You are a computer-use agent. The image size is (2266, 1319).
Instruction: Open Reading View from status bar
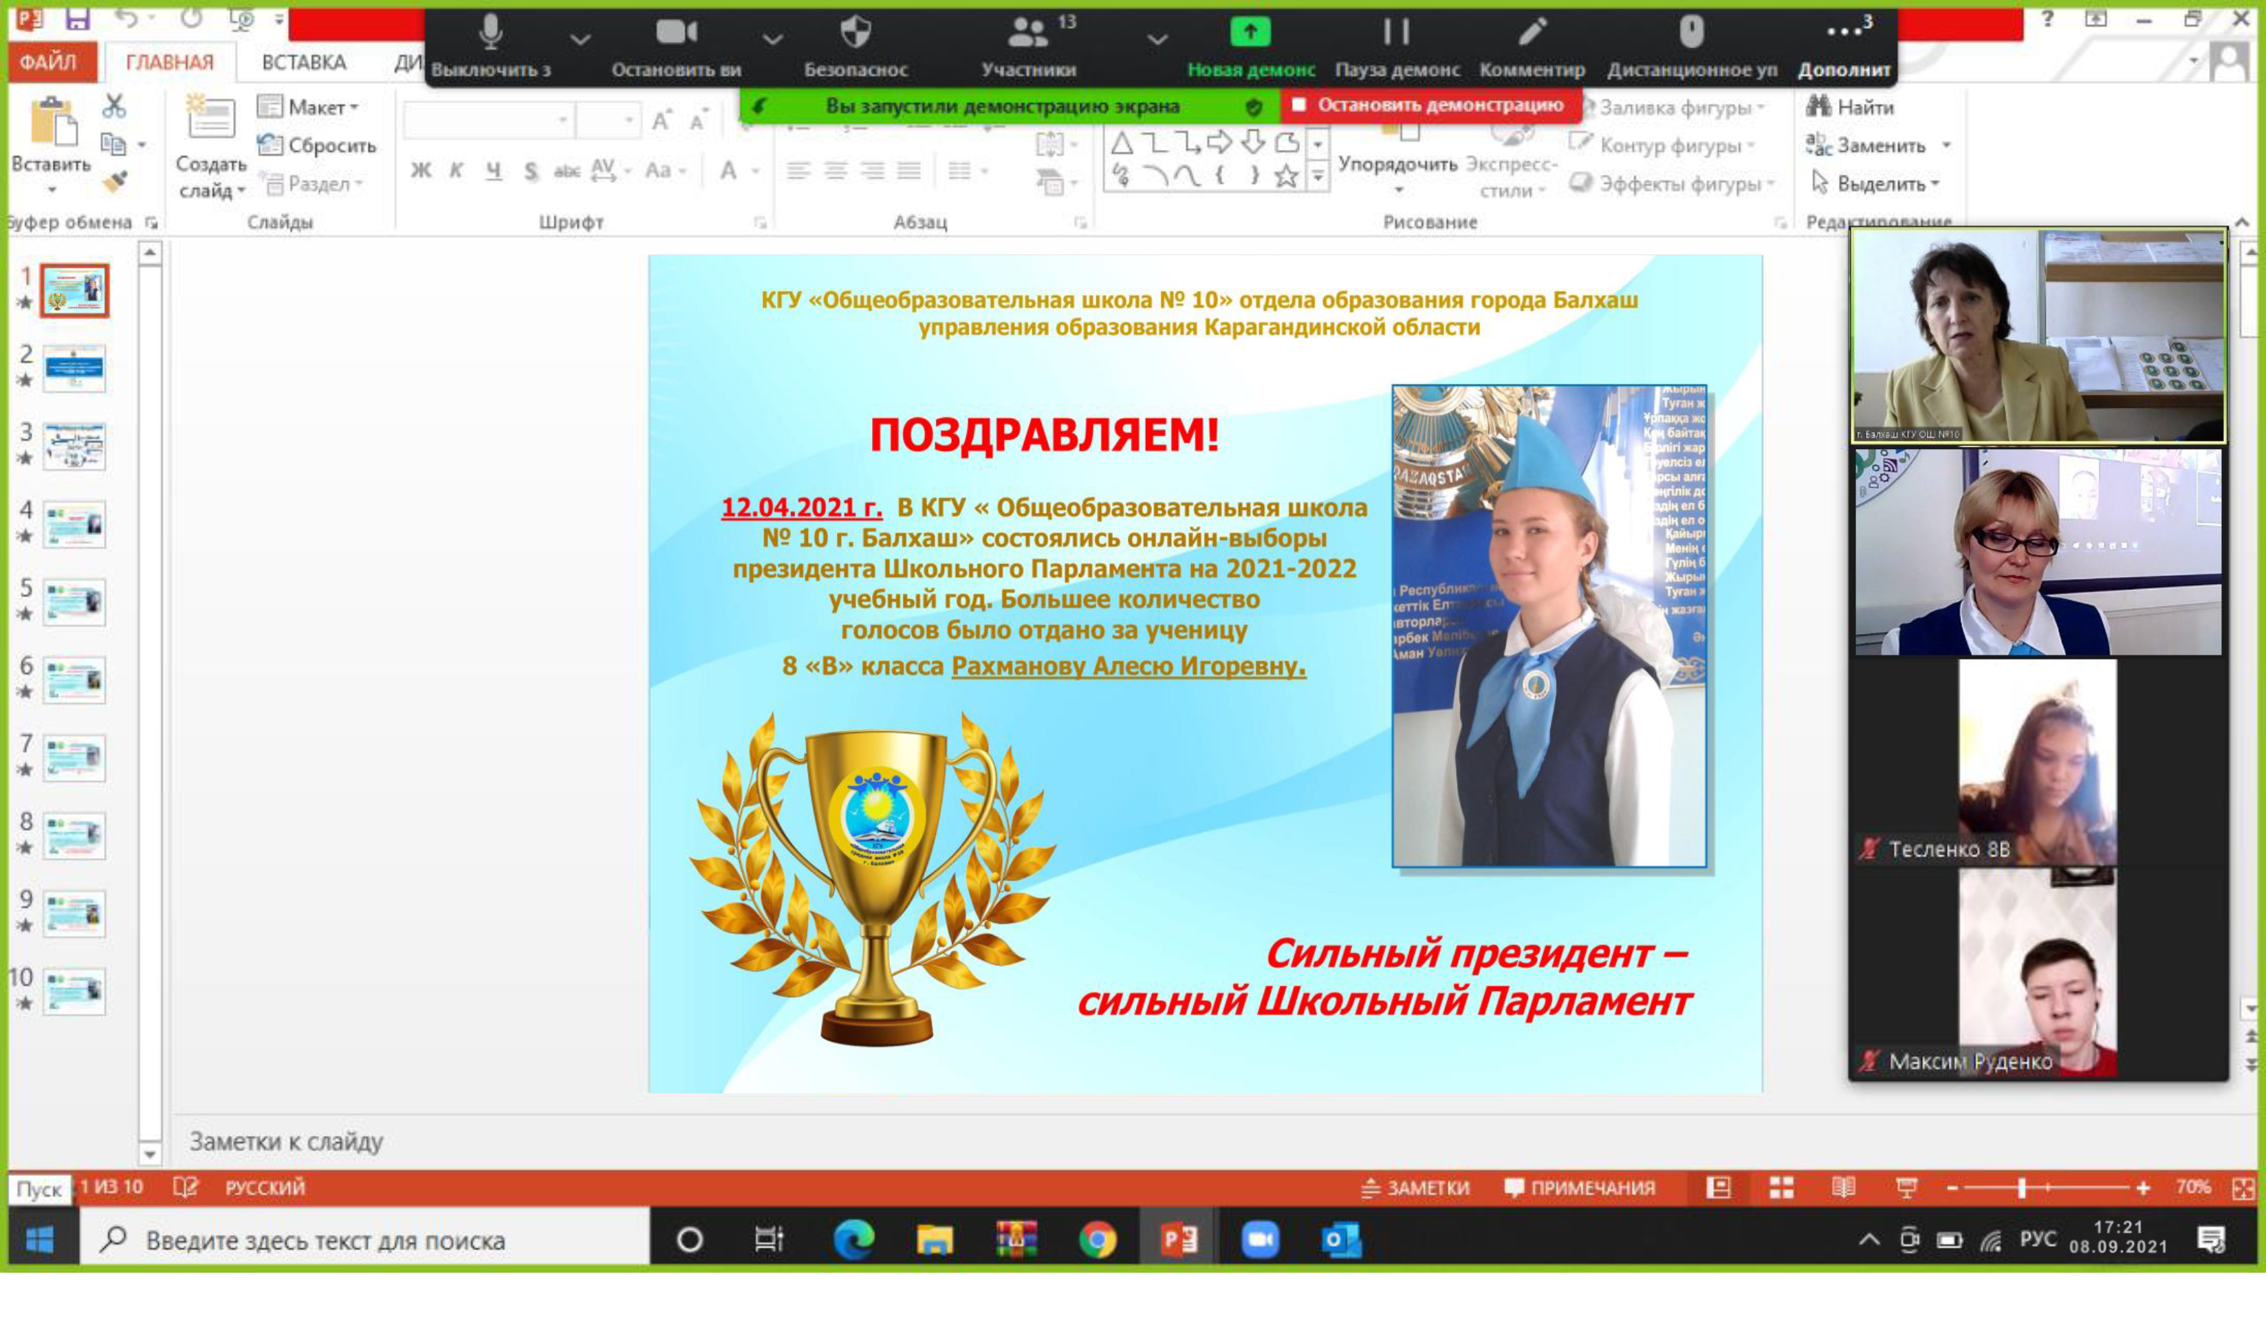pyautogui.click(x=1843, y=1188)
